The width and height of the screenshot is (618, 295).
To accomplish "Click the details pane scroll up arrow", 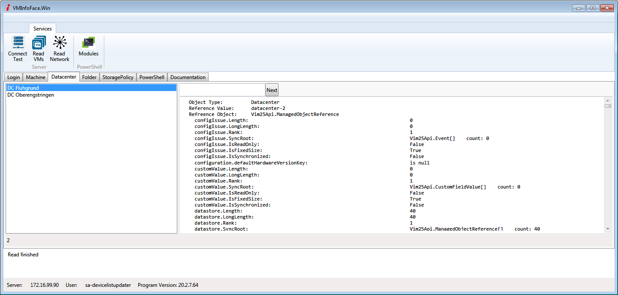I will [608, 100].
